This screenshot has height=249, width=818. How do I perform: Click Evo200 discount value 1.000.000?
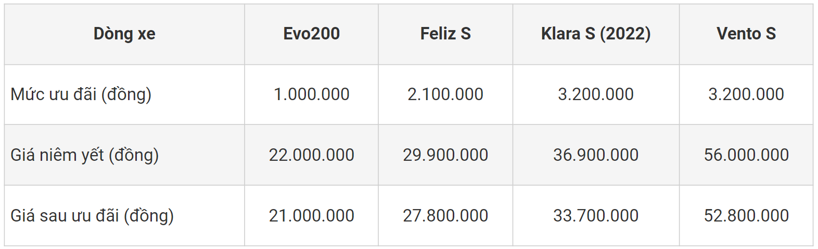(x=311, y=94)
